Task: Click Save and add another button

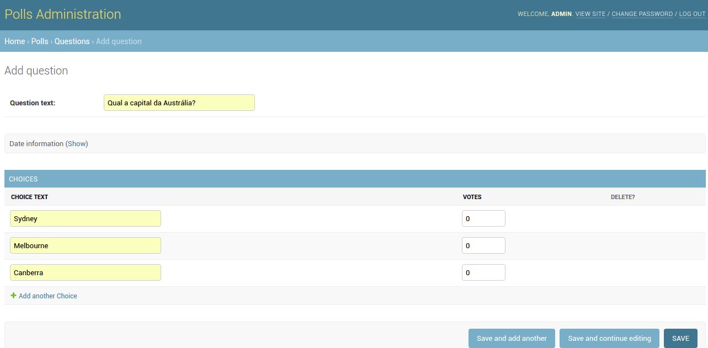Action: click(x=512, y=338)
